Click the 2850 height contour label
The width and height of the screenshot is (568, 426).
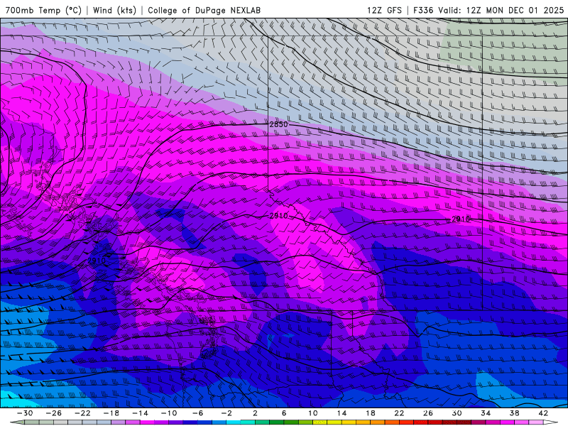pyautogui.click(x=278, y=124)
